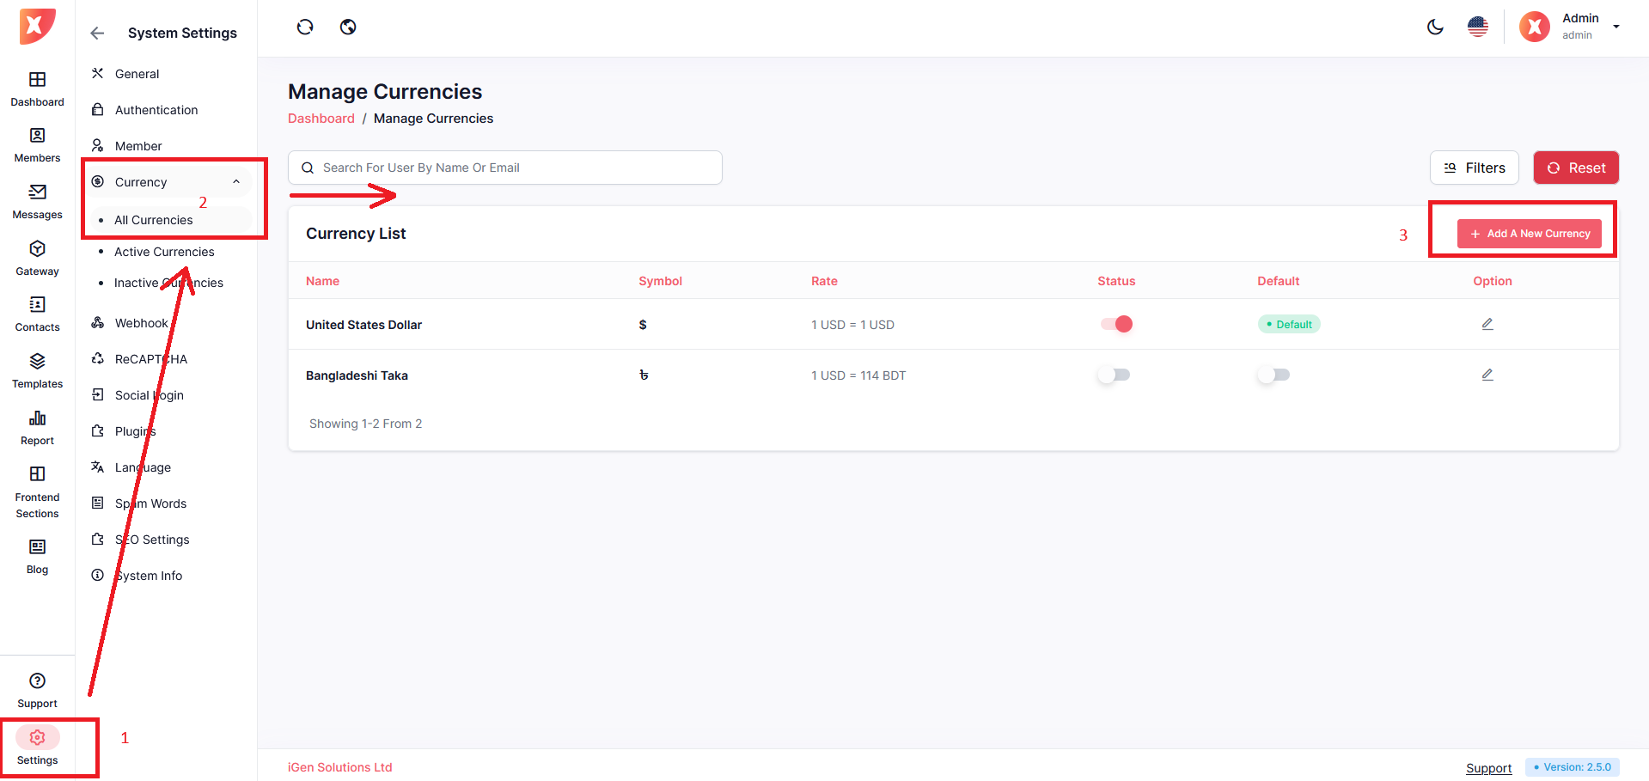Open Templates from the left sidebar
Image resolution: width=1649 pixels, height=781 pixels.
[x=37, y=370]
